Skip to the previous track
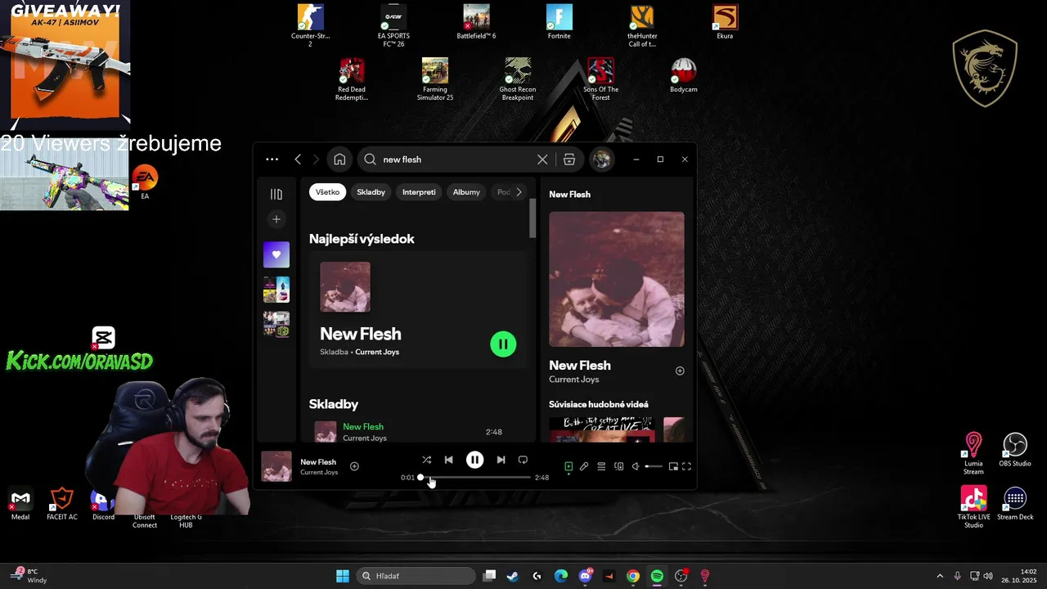Image resolution: width=1047 pixels, height=589 pixels. click(x=448, y=460)
